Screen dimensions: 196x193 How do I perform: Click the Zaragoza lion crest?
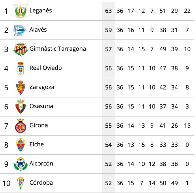(x=21, y=87)
